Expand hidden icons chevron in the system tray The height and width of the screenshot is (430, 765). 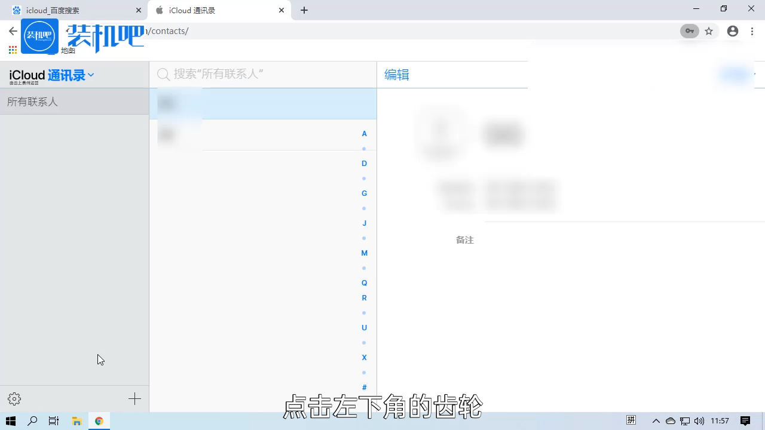[656, 420]
